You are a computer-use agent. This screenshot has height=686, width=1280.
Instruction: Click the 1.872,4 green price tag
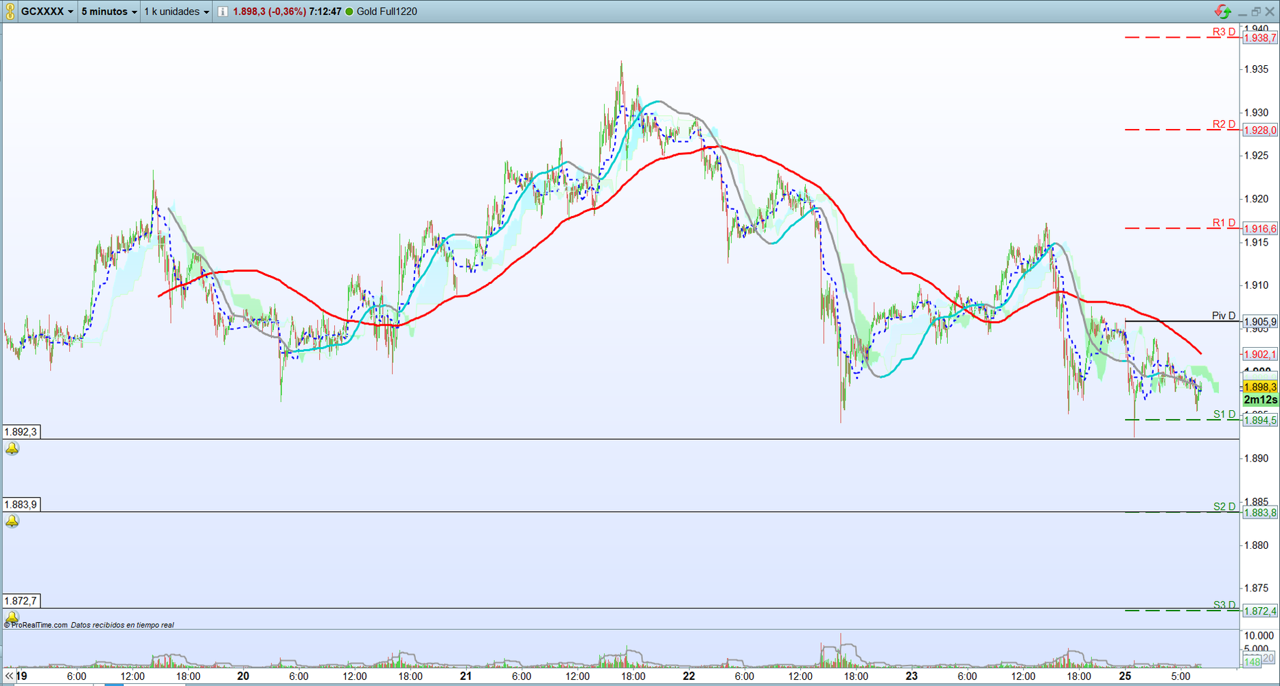[x=1260, y=611]
